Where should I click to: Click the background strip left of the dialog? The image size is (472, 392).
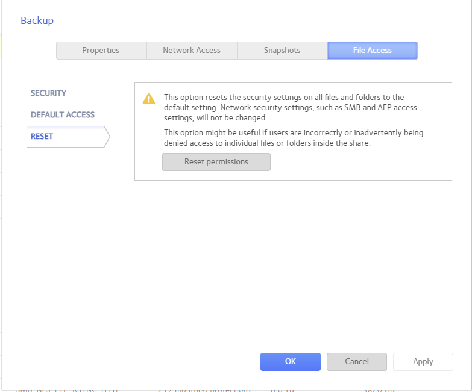pos(1,181)
